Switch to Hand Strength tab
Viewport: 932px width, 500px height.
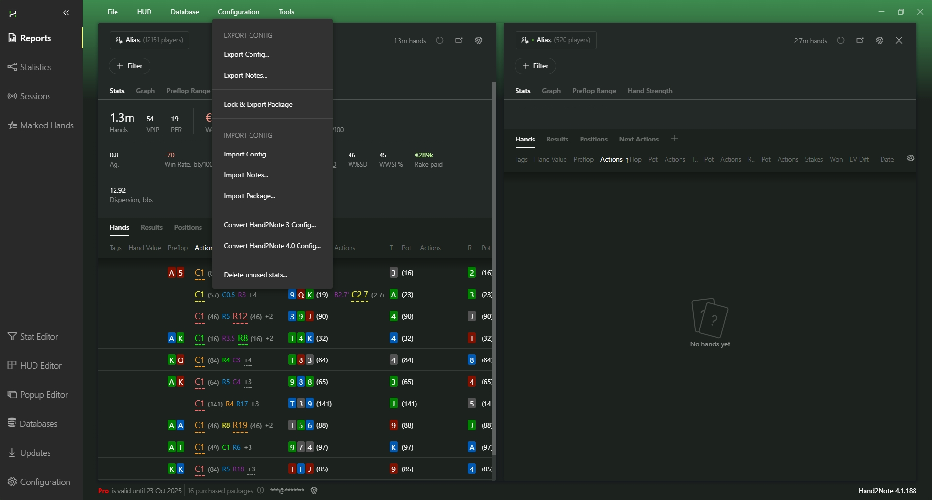649,91
